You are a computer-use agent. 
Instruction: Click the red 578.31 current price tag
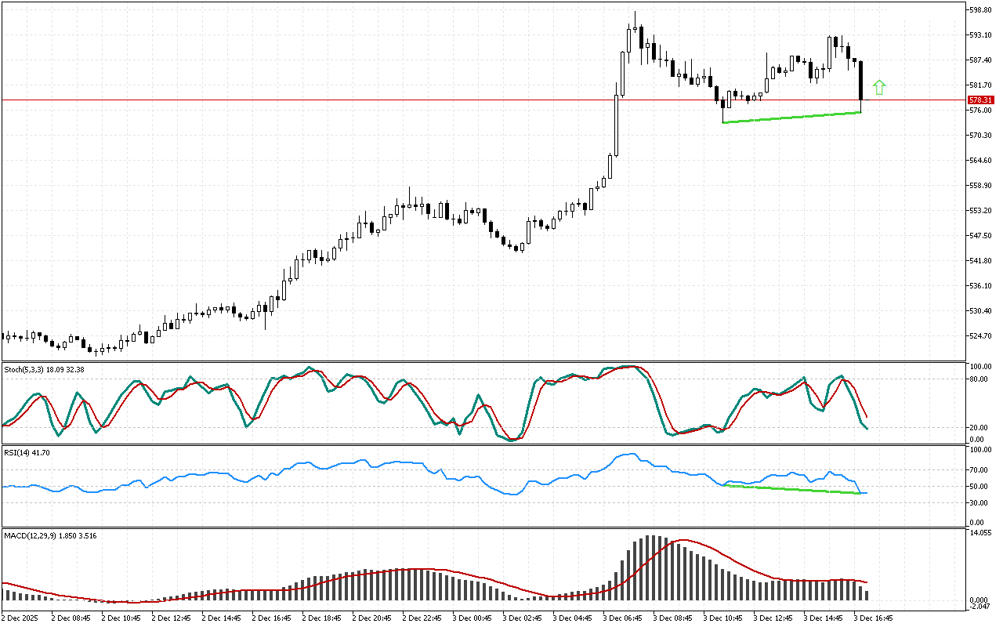(x=981, y=100)
